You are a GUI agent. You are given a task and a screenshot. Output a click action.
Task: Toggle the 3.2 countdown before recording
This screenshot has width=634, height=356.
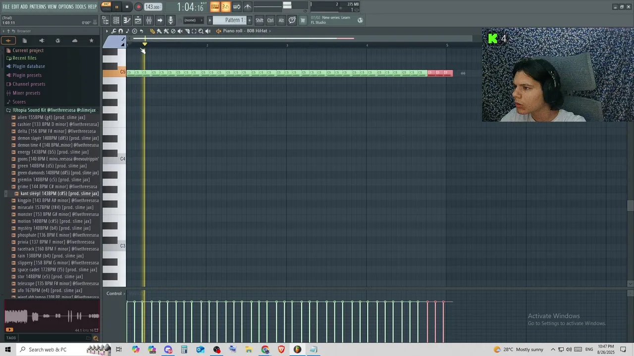click(225, 6)
